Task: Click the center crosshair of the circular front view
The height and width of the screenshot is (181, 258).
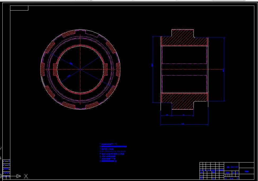Action: pos(80,69)
